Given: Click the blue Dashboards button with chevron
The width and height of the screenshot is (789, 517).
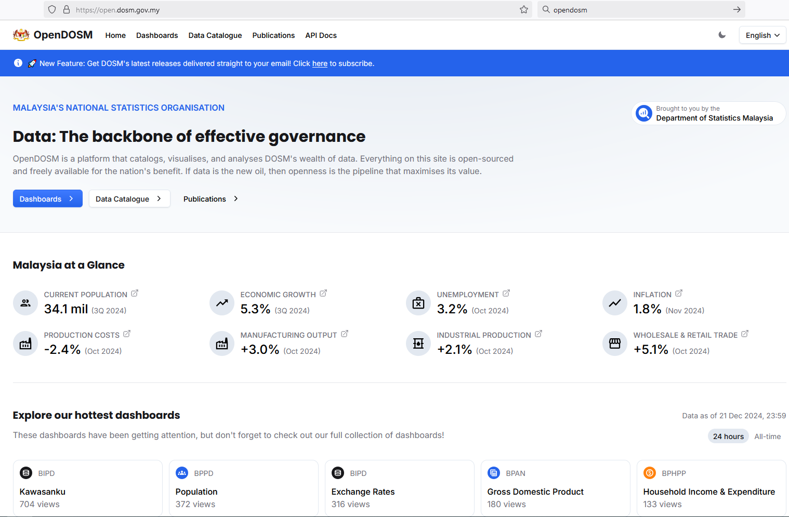Looking at the screenshot, I should 47,199.
